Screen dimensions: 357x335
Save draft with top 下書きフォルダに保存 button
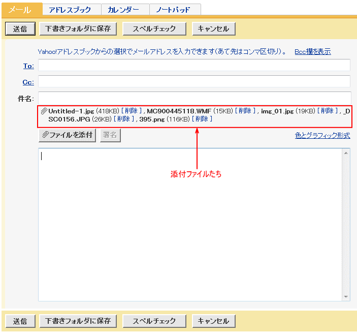[78, 29]
